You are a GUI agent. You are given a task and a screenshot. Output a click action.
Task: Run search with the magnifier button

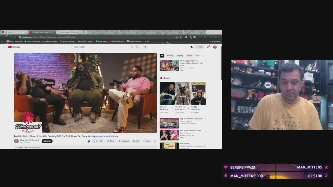tap(137, 47)
